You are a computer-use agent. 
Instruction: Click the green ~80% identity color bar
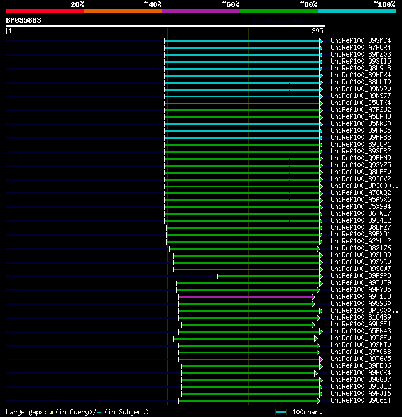click(x=279, y=11)
